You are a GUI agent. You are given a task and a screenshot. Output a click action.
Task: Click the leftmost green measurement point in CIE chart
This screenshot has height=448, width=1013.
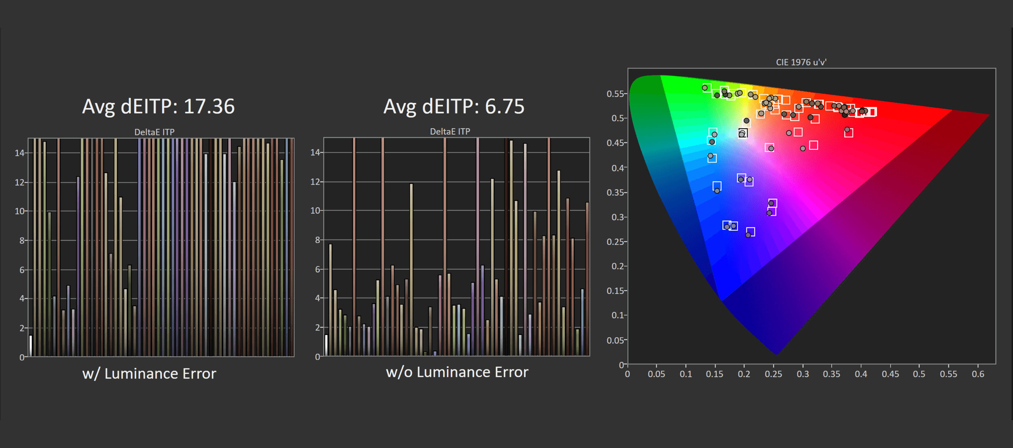[705, 88]
